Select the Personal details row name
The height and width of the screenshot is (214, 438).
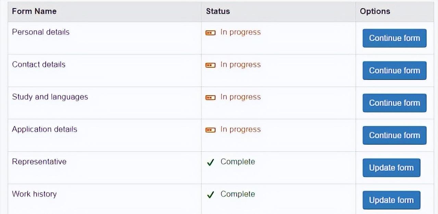[x=41, y=32]
